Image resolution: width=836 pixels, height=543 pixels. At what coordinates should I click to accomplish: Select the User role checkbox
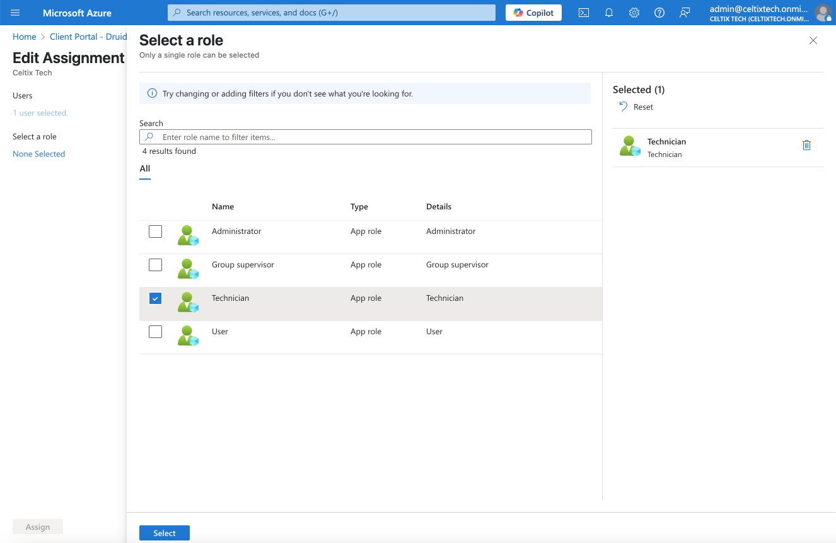[155, 332]
